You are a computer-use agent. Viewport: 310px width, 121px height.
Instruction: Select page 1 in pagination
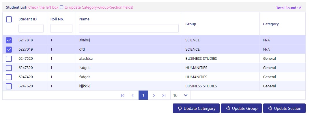coord(143,95)
